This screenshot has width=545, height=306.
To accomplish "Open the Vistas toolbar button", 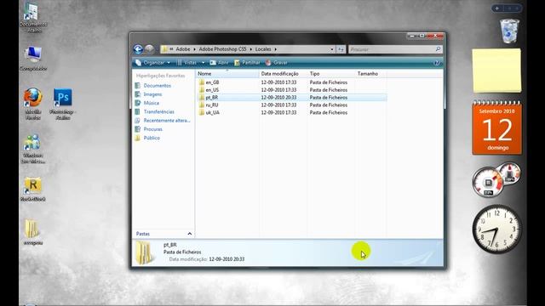I will (187, 62).
